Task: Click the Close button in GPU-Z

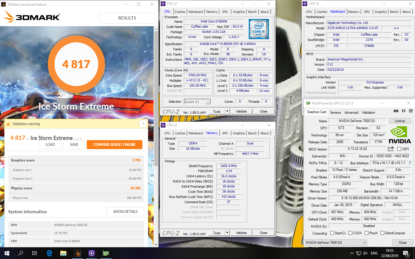Action: click(403, 243)
